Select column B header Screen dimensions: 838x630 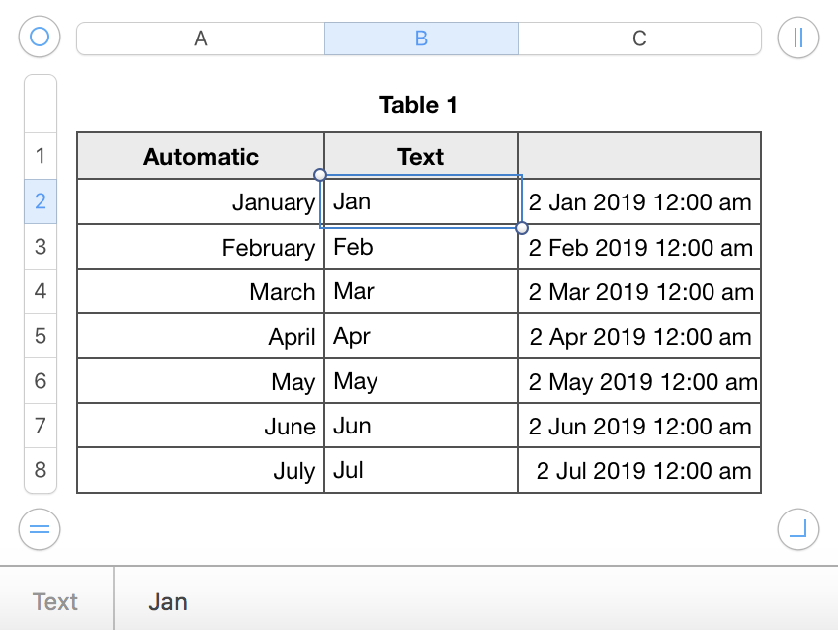tap(421, 39)
